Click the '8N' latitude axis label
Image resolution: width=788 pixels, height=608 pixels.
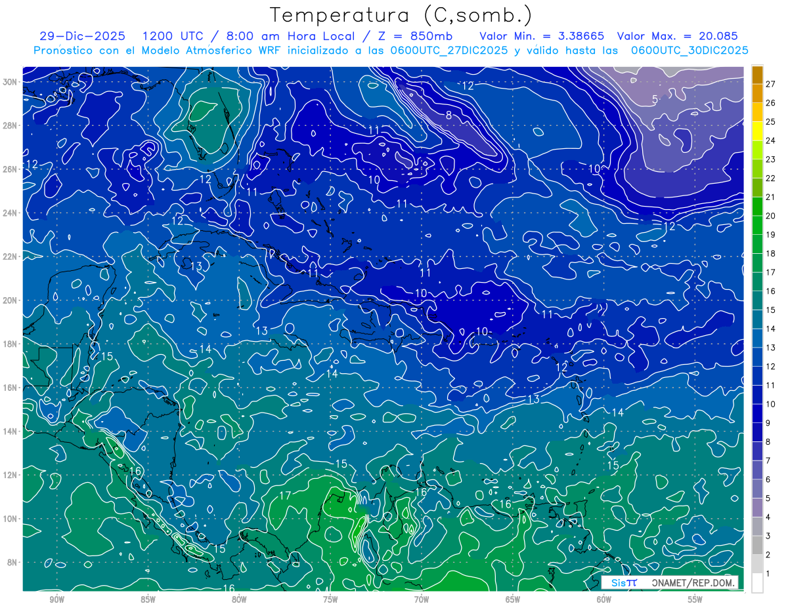tap(12, 562)
